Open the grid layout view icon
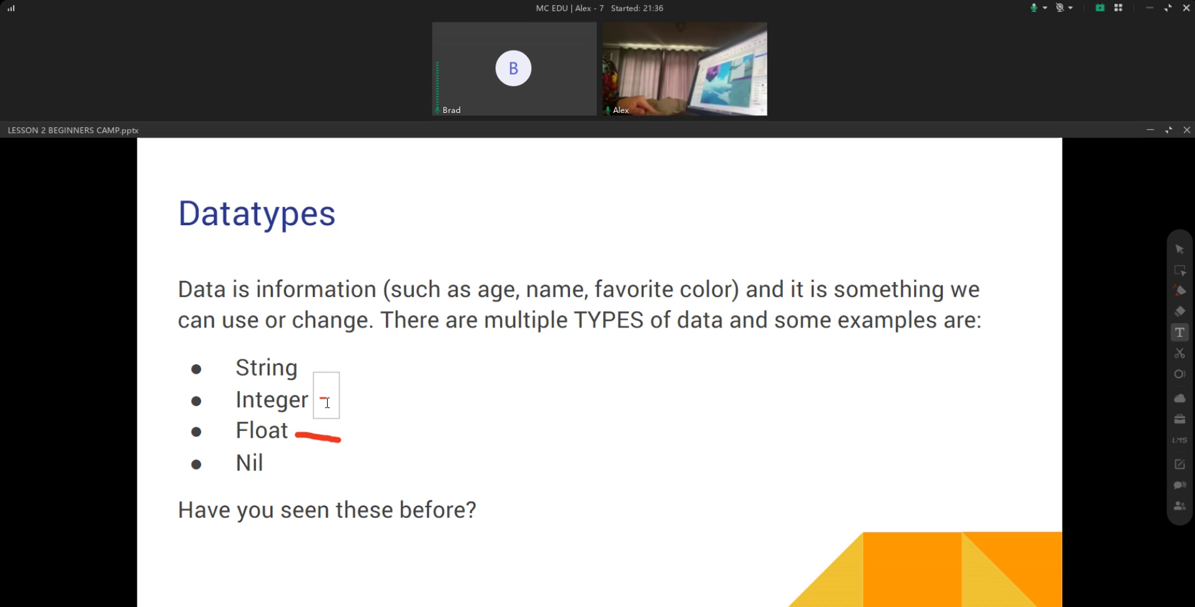The image size is (1195, 607). point(1118,8)
